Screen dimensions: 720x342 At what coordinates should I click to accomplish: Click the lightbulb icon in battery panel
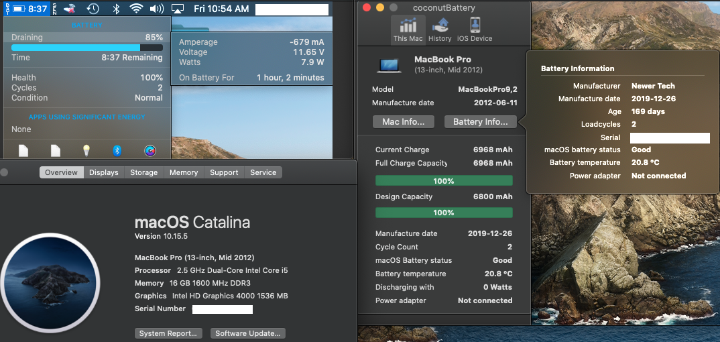tap(86, 150)
